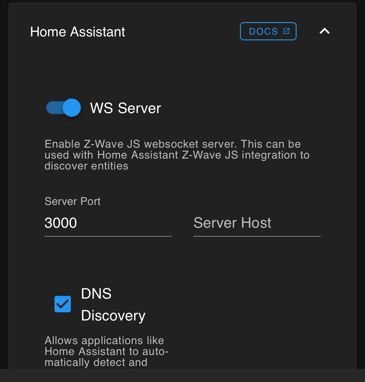Click the checkmark inside DNS Discovery box

[63, 304]
